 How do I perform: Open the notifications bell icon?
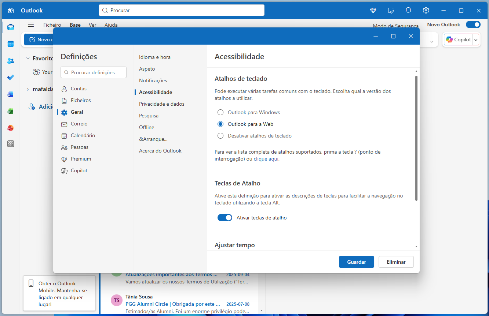408,10
